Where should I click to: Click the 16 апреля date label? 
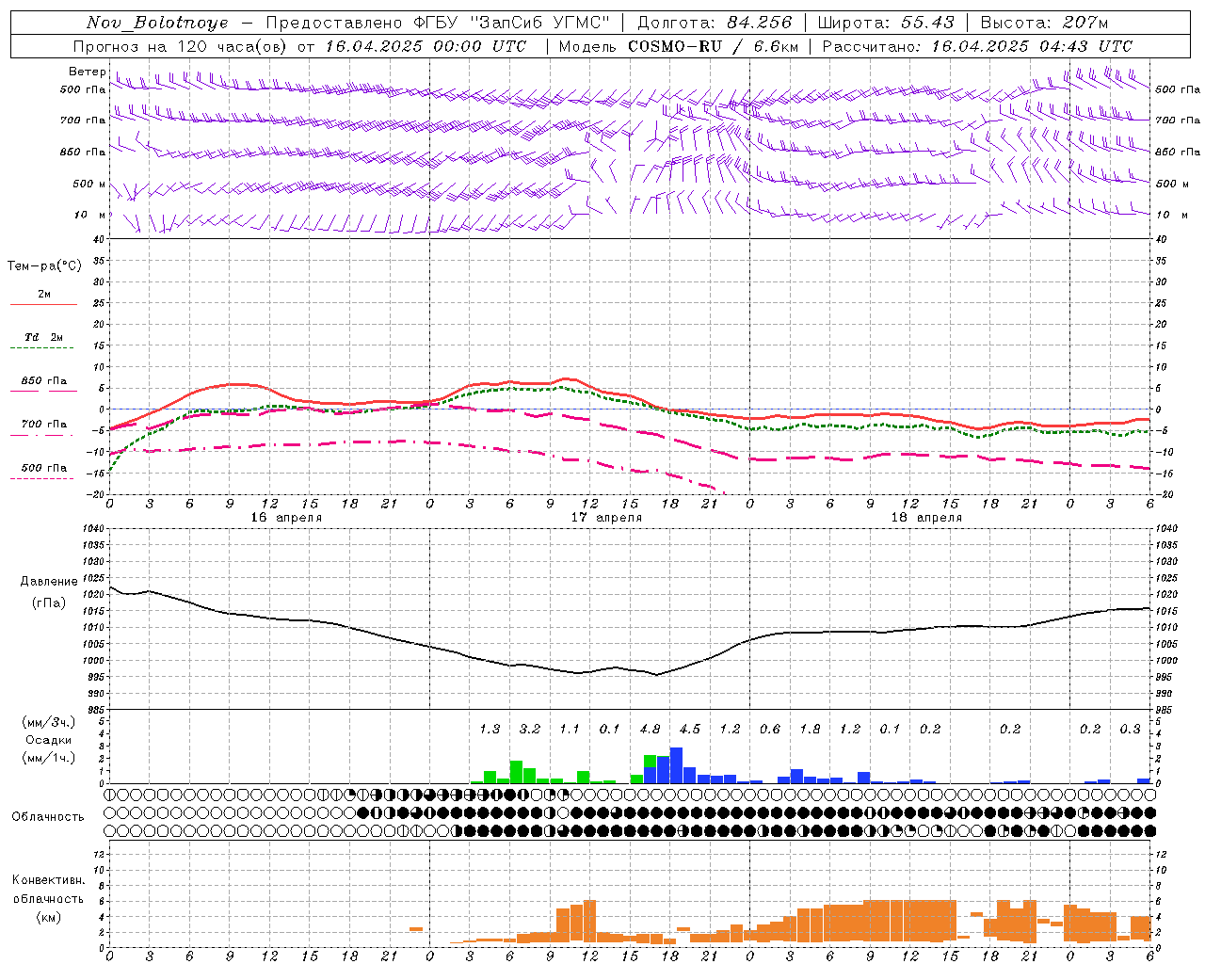pos(286,518)
